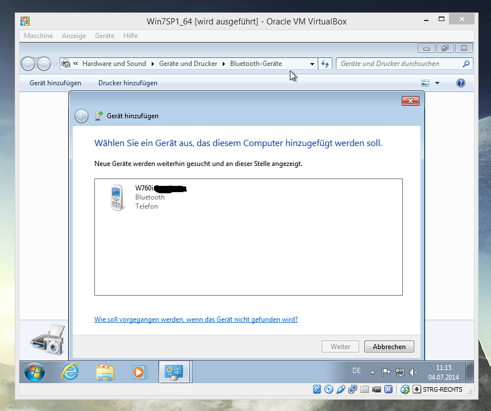491x411 pixels.
Task: Open the help link about device not found
Action: [x=196, y=319]
